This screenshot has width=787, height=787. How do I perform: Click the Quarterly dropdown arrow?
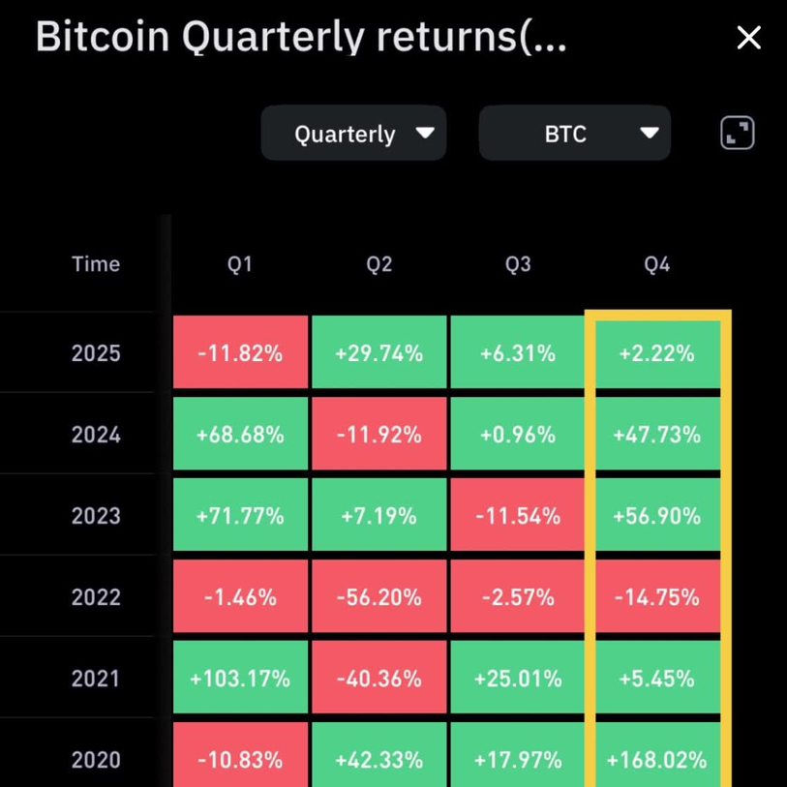click(x=425, y=133)
